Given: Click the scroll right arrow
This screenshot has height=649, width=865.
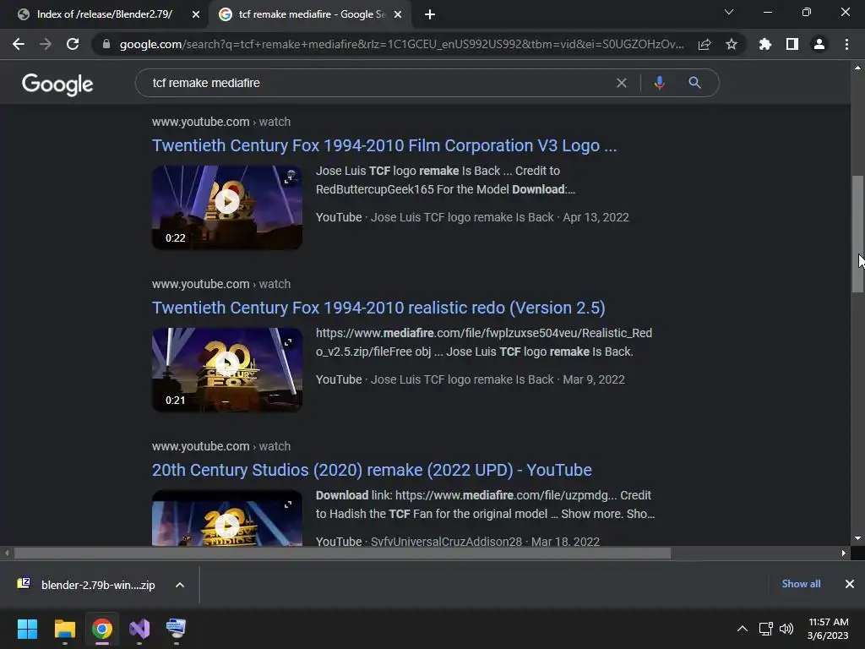Looking at the screenshot, I should coord(844,553).
